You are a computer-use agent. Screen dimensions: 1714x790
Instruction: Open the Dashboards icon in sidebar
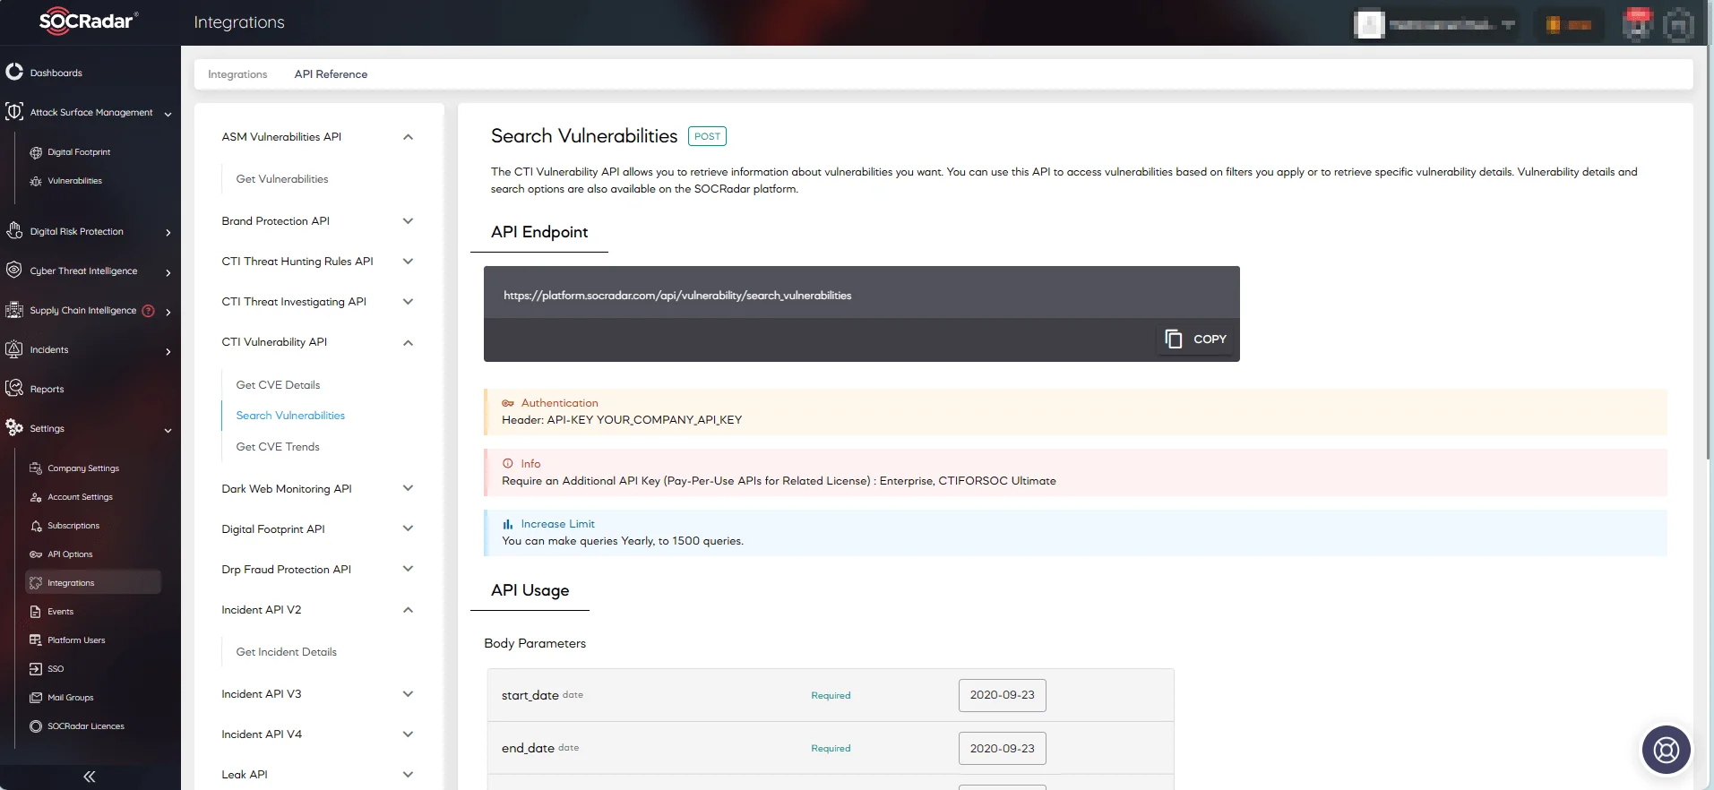tap(14, 72)
